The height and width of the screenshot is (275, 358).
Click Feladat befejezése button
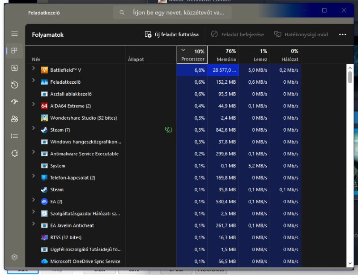pos(238,34)
